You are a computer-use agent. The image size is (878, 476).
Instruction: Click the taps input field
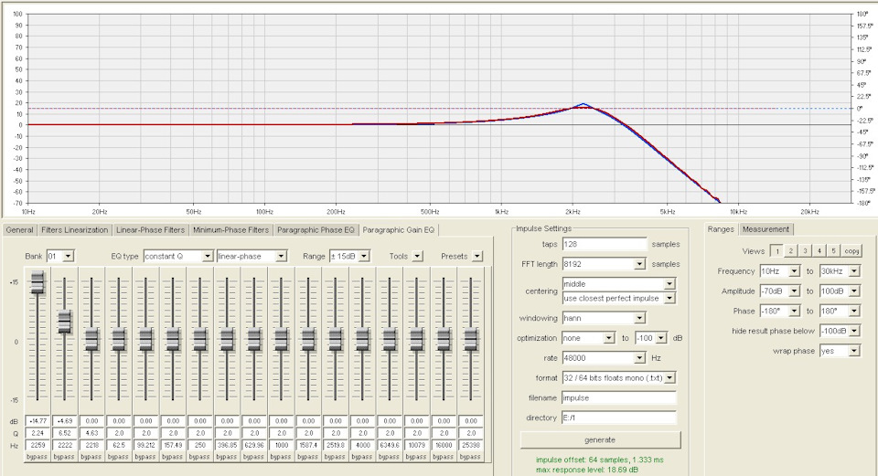point(605,244)
